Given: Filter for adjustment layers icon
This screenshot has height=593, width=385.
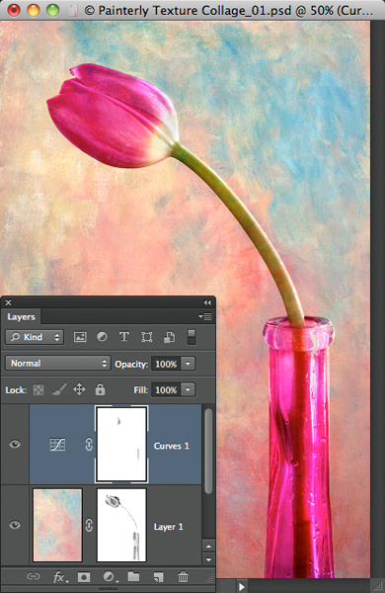Looking at the screenshot, I should pos(102,337).
